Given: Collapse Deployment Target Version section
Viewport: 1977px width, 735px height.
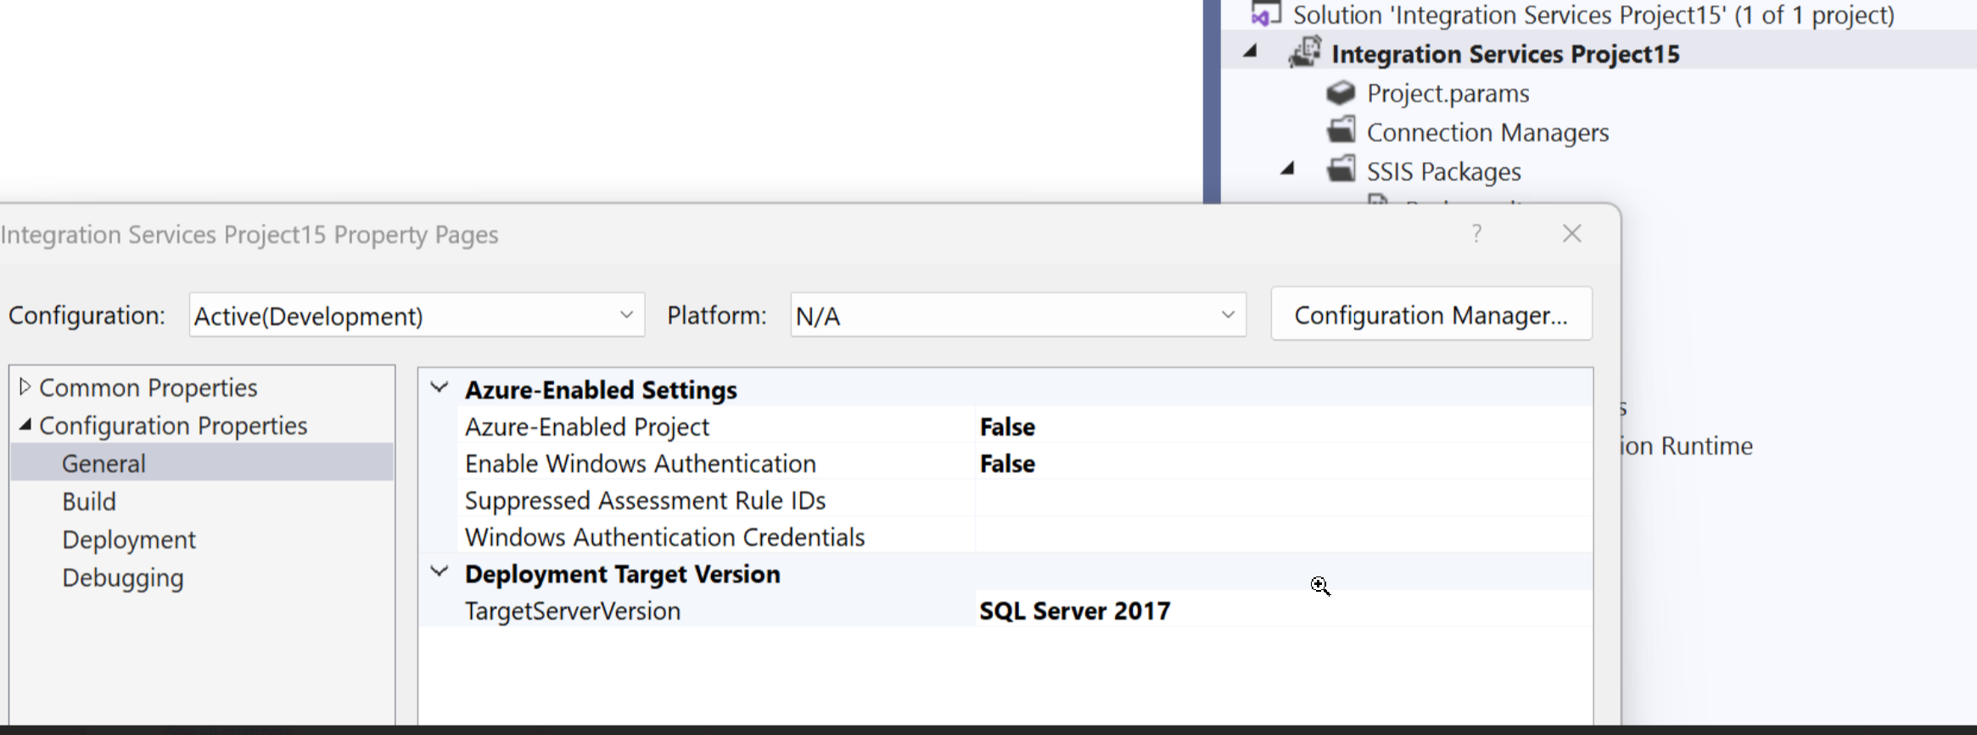Looking at the screenshot, I should pos(440,572).
